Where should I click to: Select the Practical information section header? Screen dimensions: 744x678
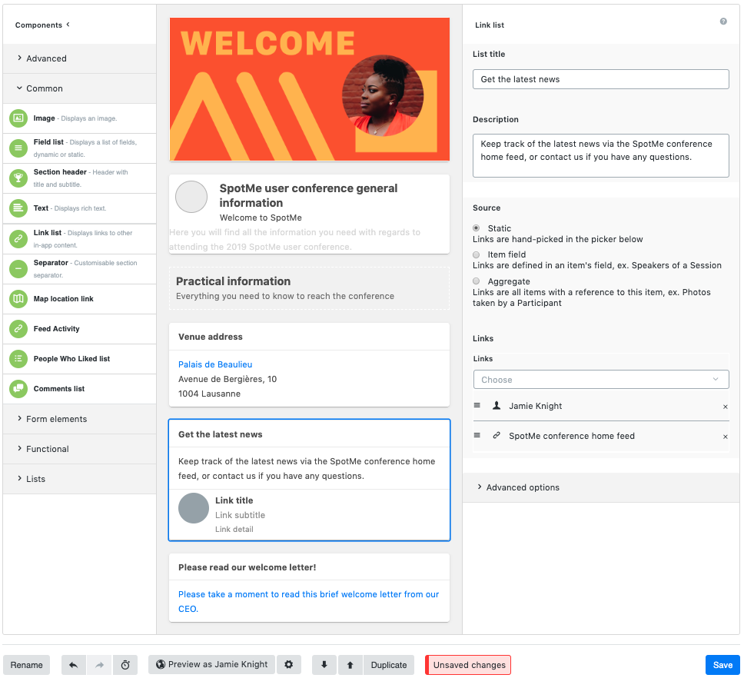pos(310,288)
